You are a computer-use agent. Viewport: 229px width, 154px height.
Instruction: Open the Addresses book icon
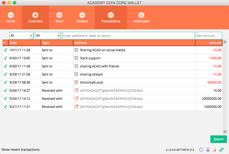point(141,15)
